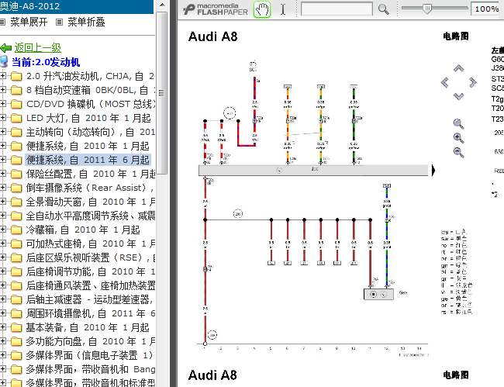This screenshot has height=387, width=504.
Task: Click the G266 component box in diagram
Action: tap(378, 294)
